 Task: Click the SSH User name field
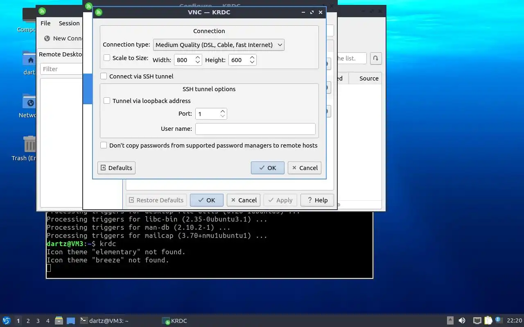[255, 129]
